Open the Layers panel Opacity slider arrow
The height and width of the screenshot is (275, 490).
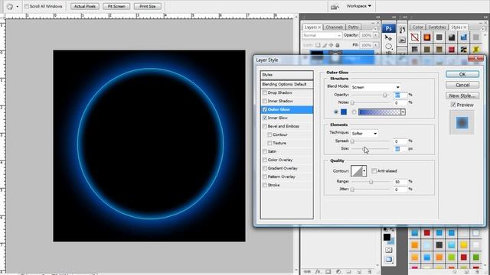point(376,36)
